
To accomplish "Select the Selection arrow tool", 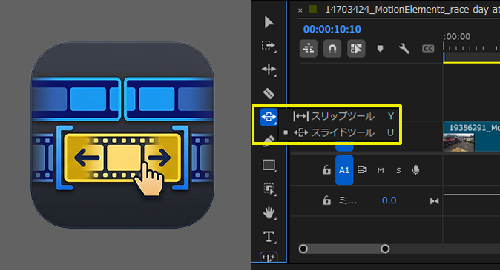I will pyautogui.click(x=269, y=22).
